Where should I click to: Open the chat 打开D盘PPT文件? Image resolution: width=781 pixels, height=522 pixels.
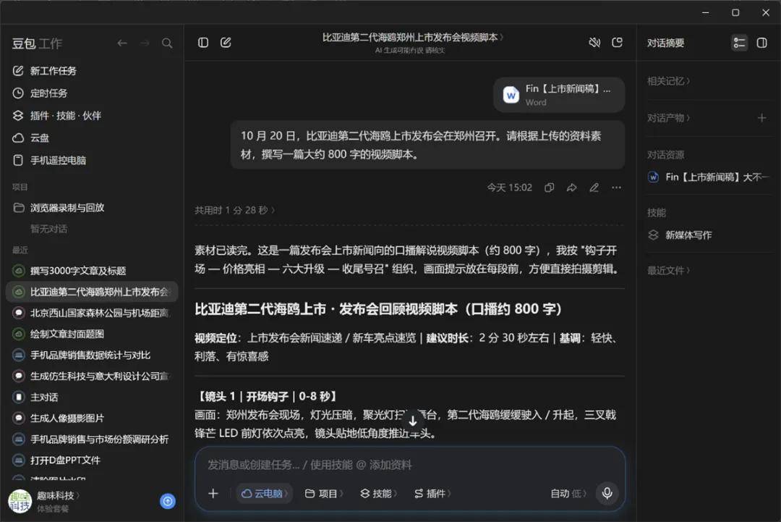(x=92, y=460)
